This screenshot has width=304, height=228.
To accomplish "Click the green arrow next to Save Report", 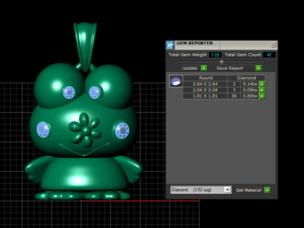I will [x=258, y=68].
